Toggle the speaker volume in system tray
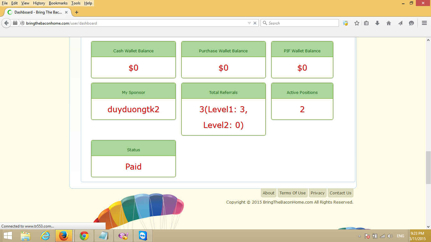 (x=390, y=235)
